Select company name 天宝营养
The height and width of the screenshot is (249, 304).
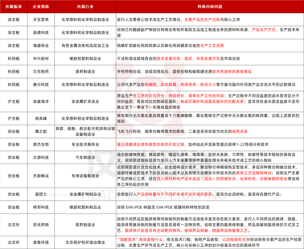(41, 20)
